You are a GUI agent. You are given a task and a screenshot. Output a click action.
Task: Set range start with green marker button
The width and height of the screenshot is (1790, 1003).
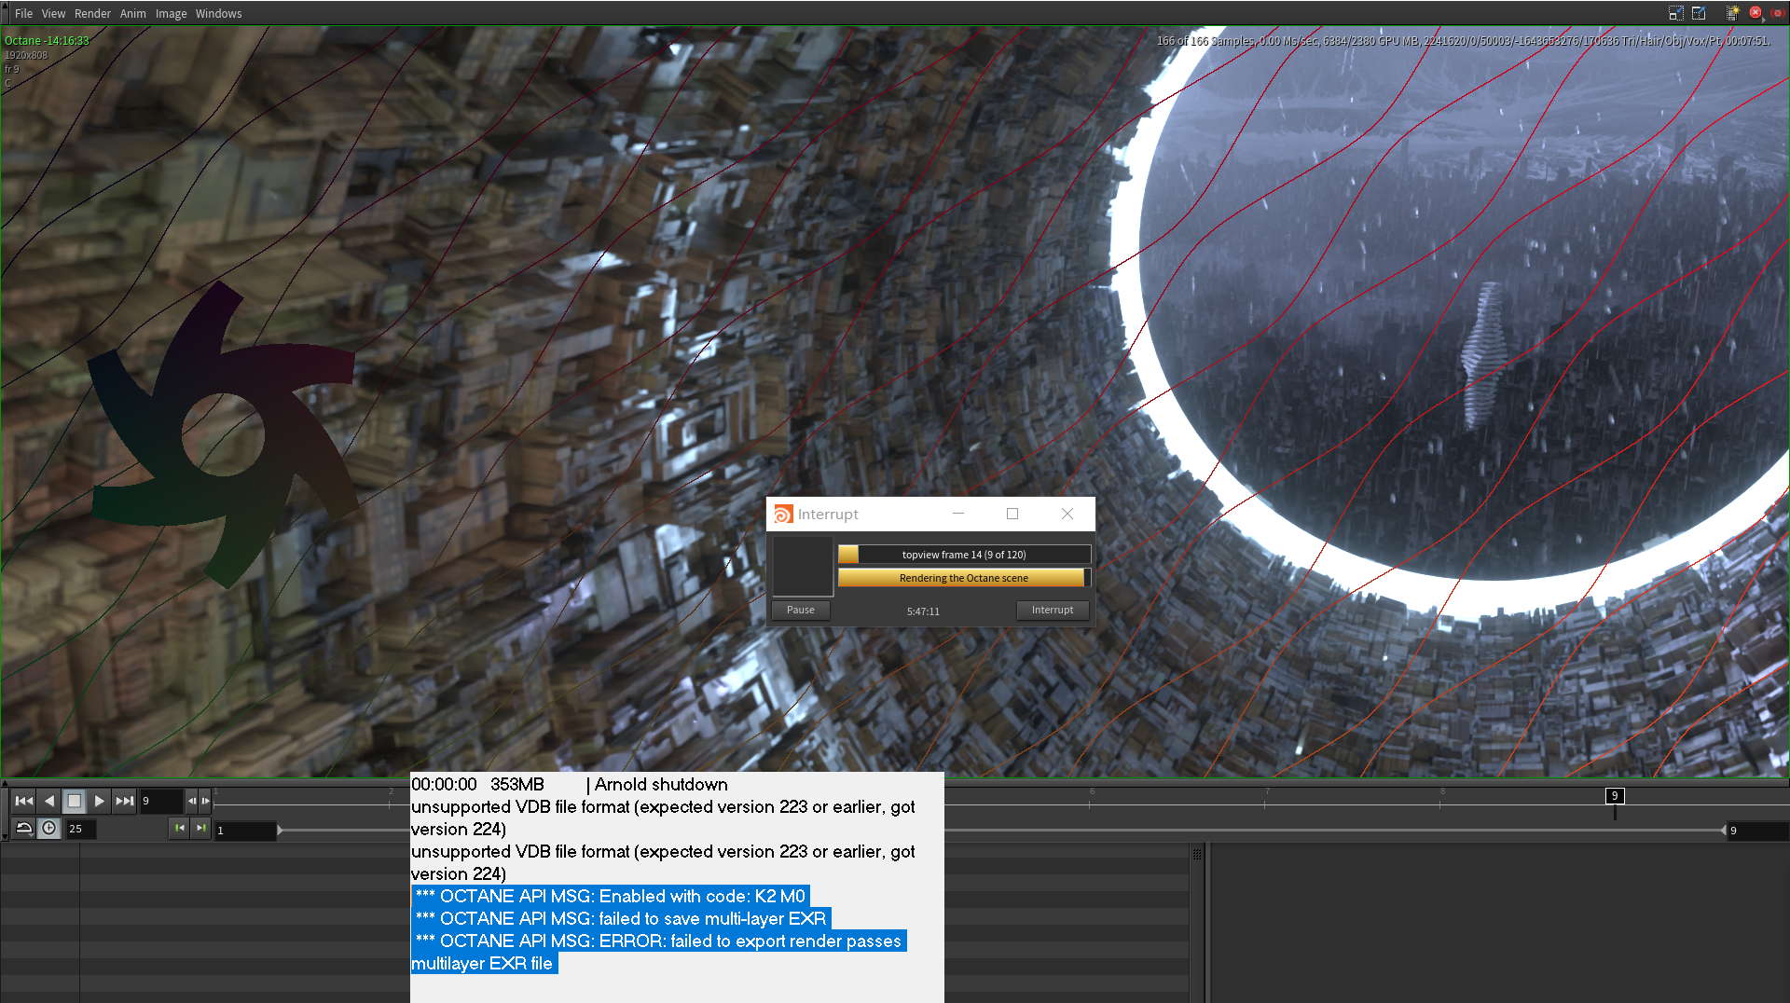coord(179,828)
